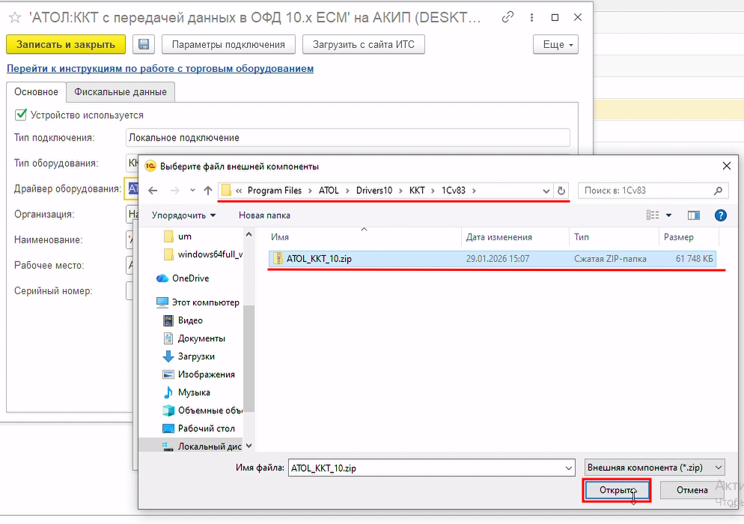Screen dimensions: 744x524
Task: Copy link to this form via the chain icon
Action: pyautogui.click(x=507, y=17)
